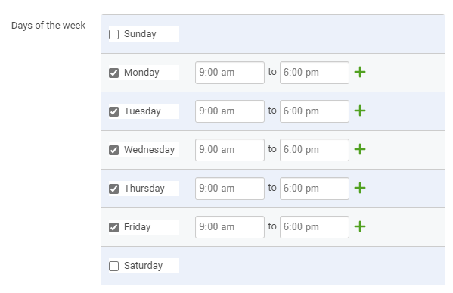Add another time range for Wednesday
Viewport: 453px width, 293px height.
click(360, 150)
